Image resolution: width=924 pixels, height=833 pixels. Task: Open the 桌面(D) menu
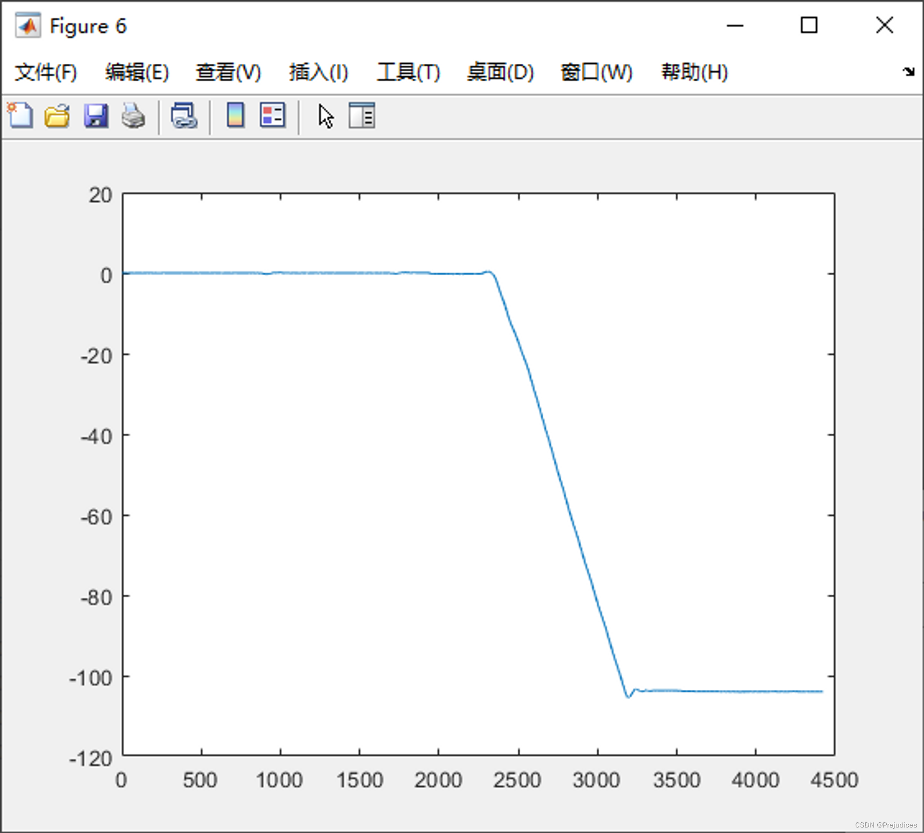pyautogui.click(x=500, y=72)
